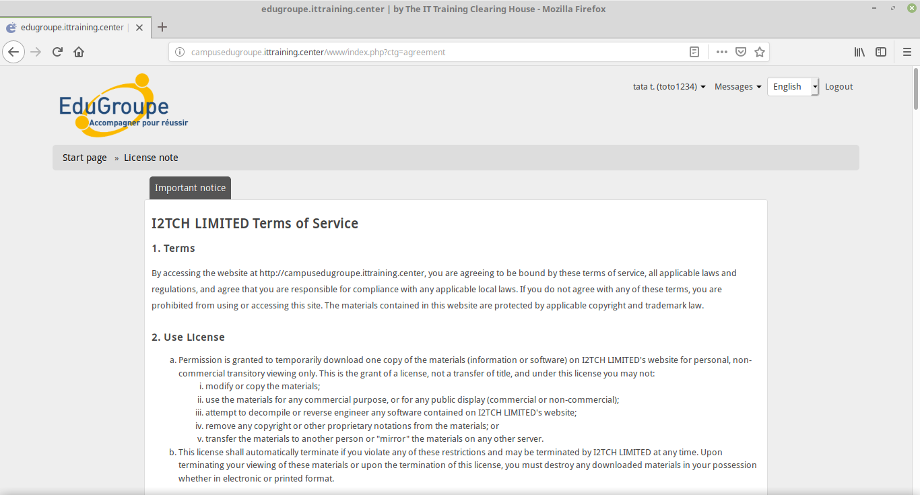920x495 pixels.
Task: Open the English language selector
Action: 793,86
